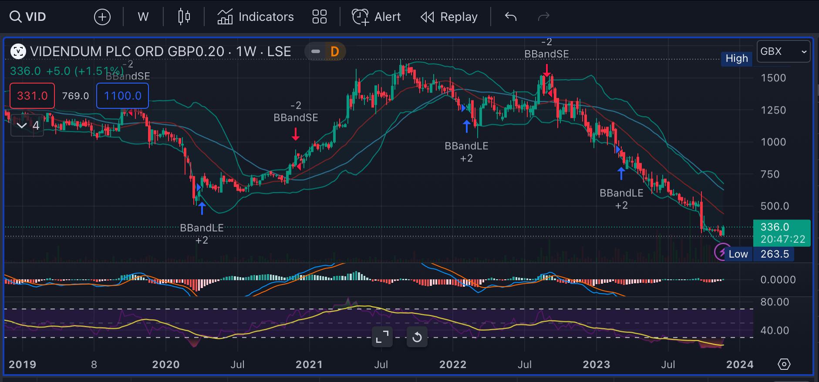Image resolution: width=819 pixels, height=382 pixels.
Task: Click the High price label
Action: point(737,58)
